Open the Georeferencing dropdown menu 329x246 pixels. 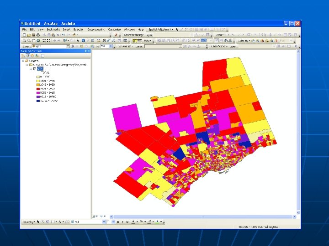click(133, 35)
